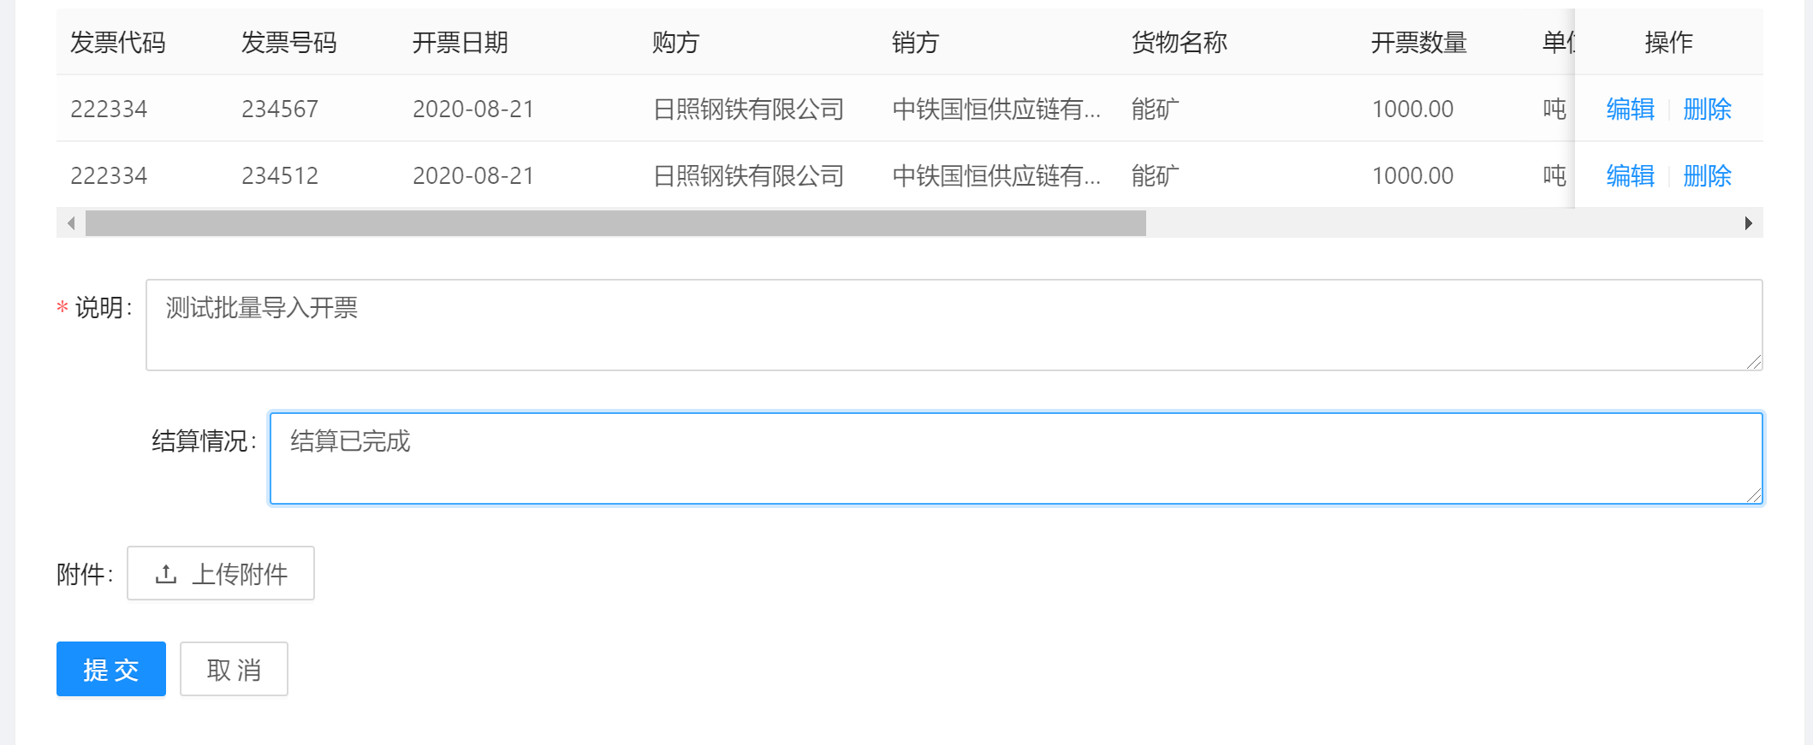Click seller 中铁国恒供应链有... in the 234567 row

996,109
